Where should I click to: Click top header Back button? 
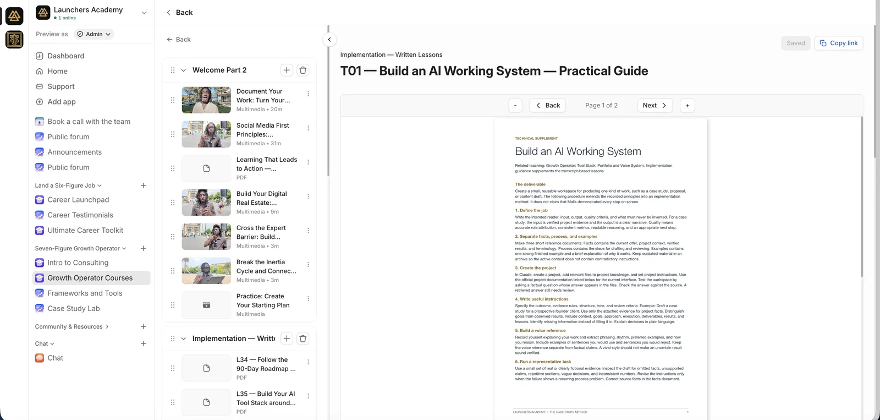pyautogui.click(x=179, y=13)
